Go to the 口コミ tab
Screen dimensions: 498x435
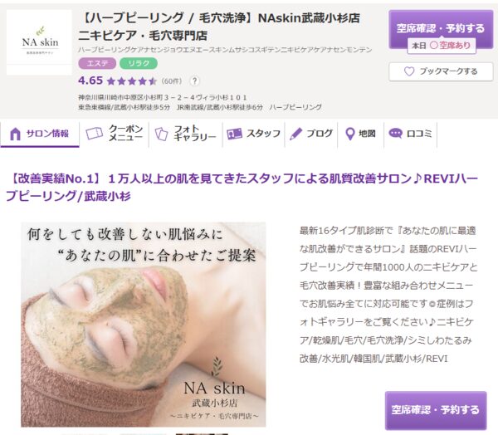point(410,134)
